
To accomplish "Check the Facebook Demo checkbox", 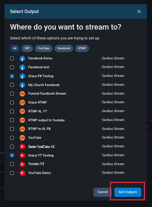I will click(x=12, y=58).
